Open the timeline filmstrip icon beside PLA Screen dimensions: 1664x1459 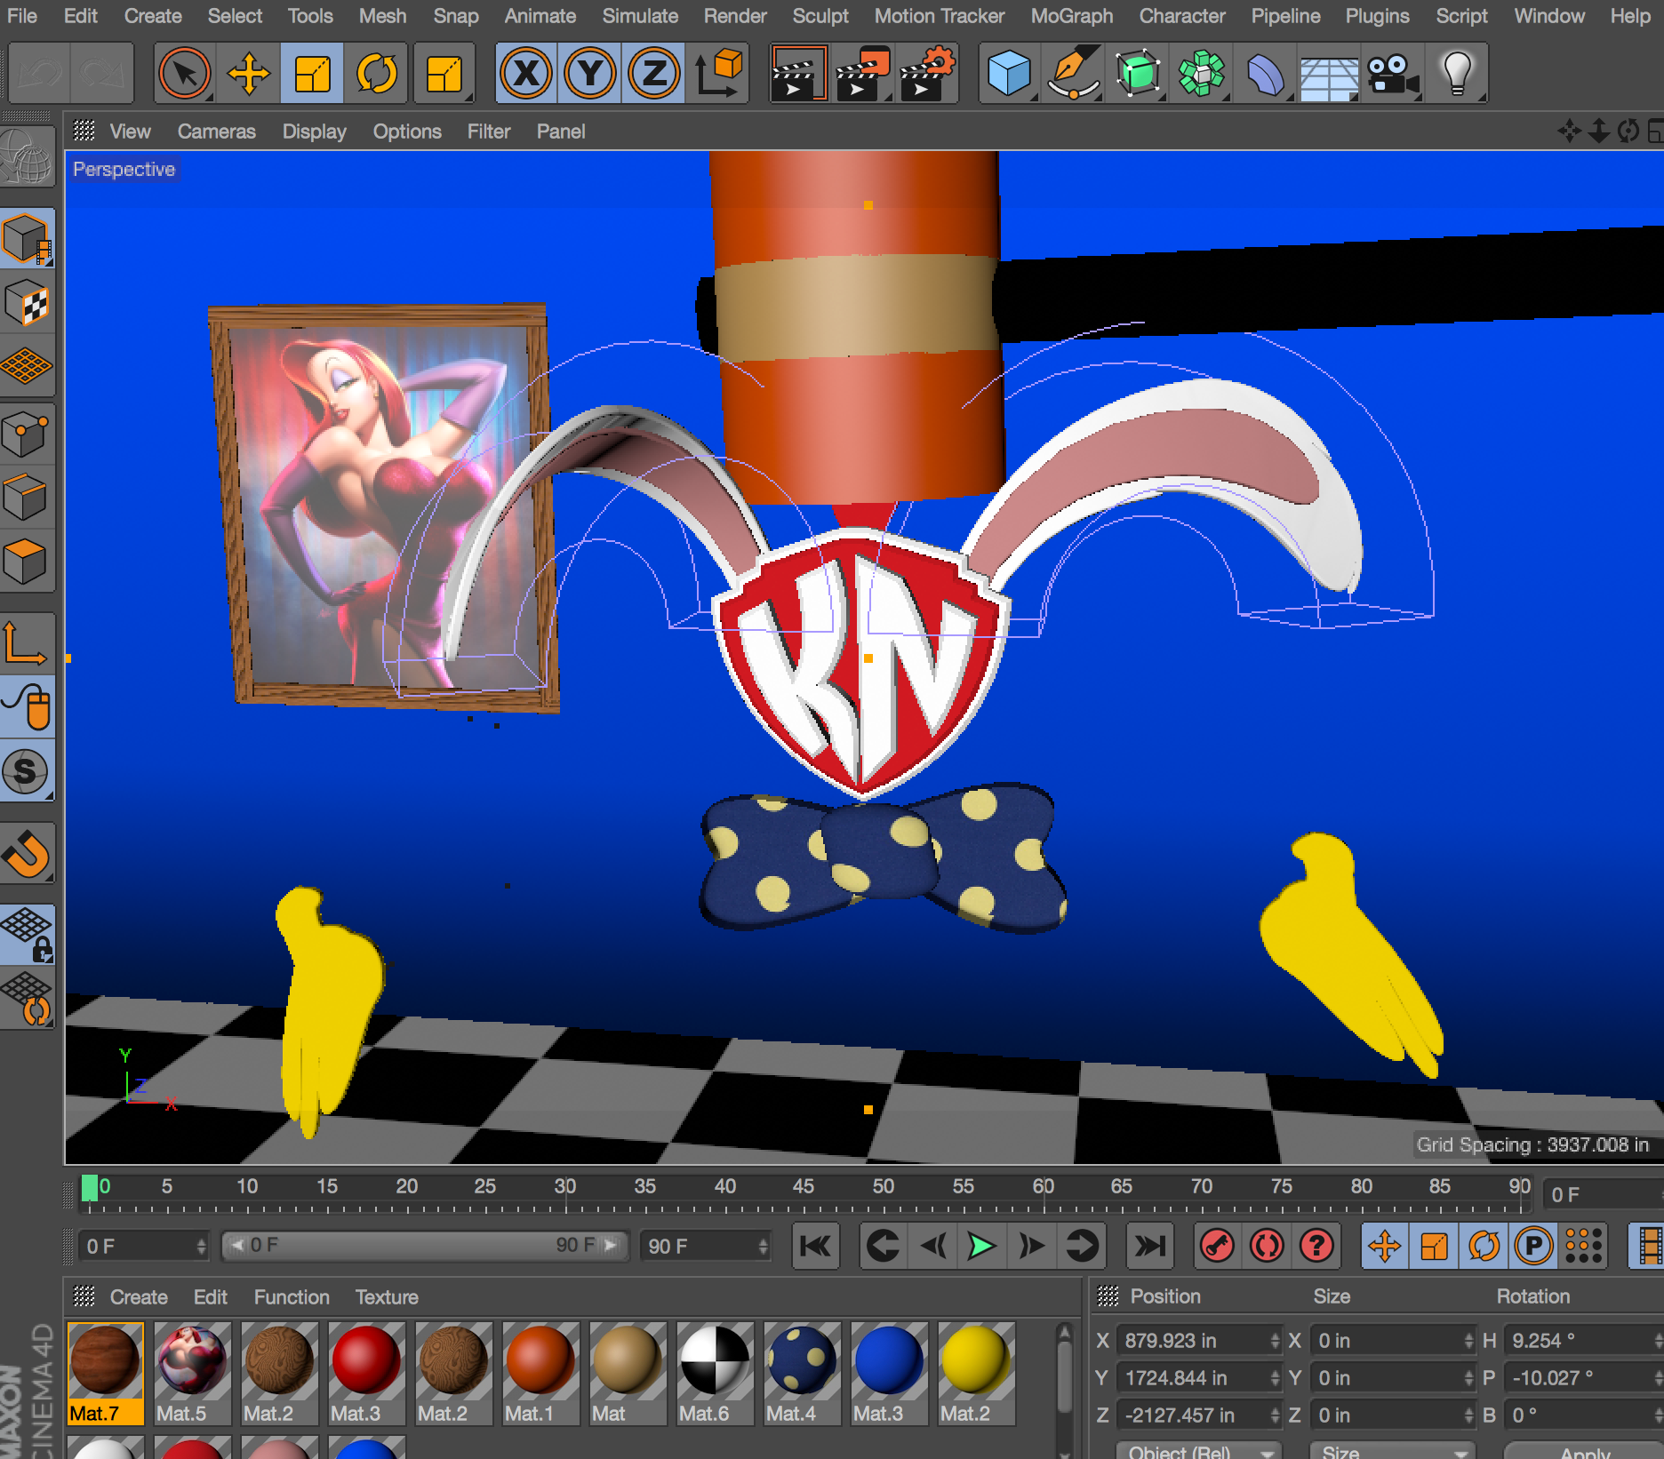[x=1647, y=1246]
